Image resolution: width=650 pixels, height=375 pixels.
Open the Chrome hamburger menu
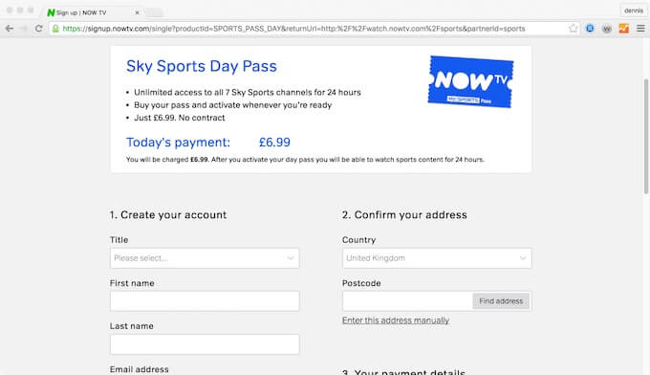click(640, 28)
